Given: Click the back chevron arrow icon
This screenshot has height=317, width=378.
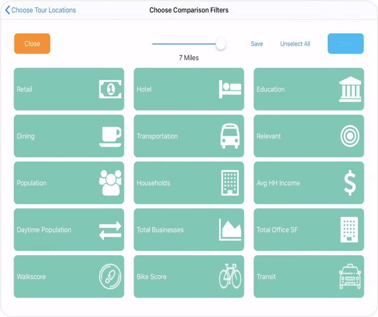Looking at the screenshot, I should [x=7, y=10].
